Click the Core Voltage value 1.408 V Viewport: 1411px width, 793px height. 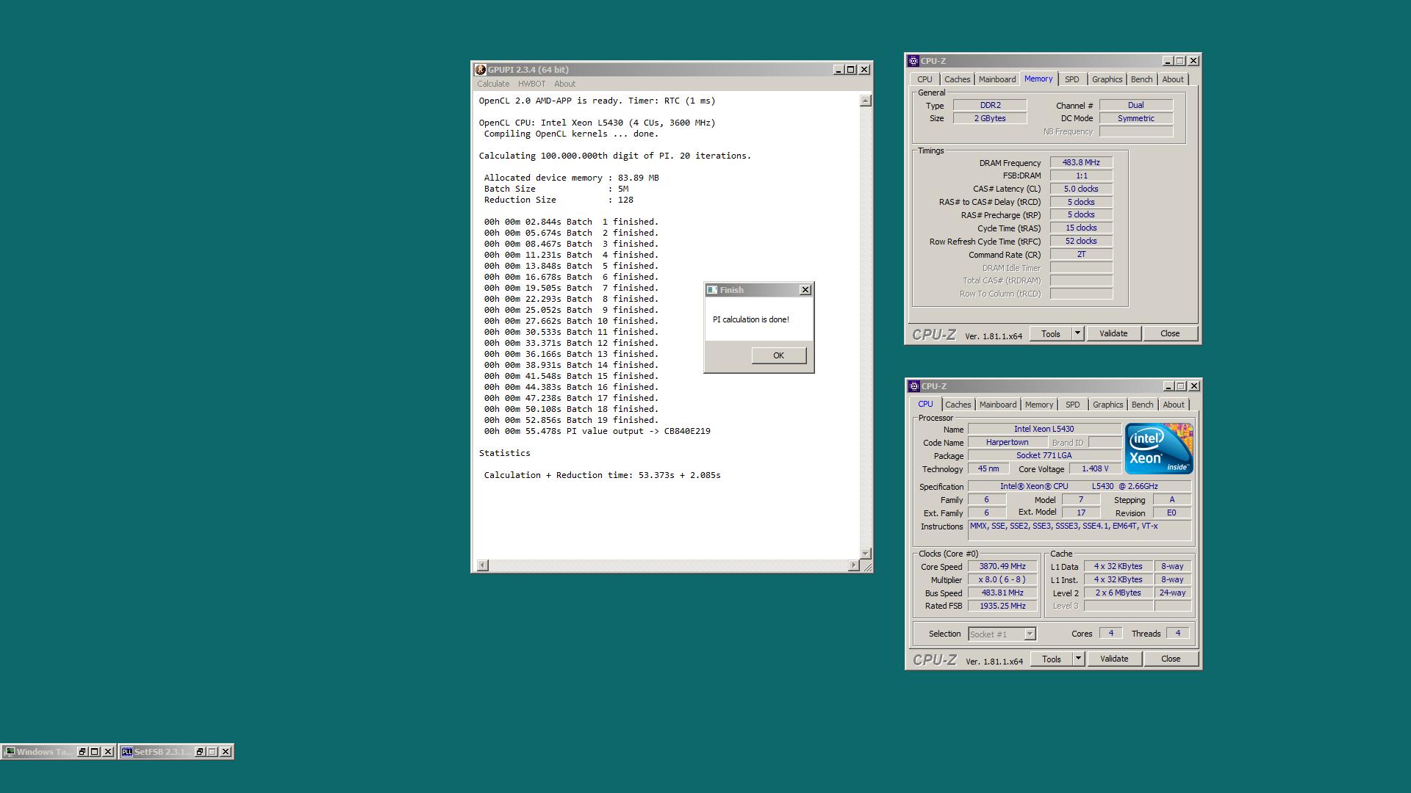point(1095,468)
